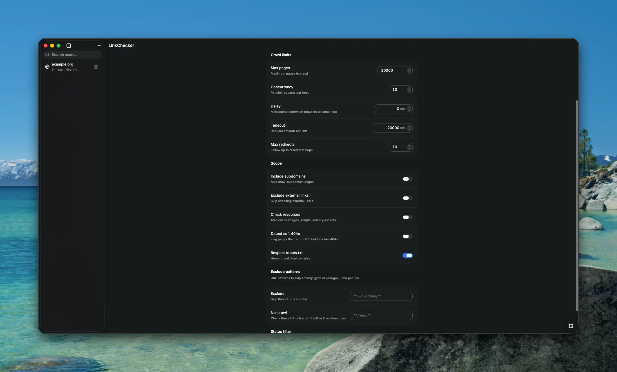Viewport: 617px width, 372px height.
Task: Toggle the sidebar panel icon
Action: tap(69, 46)
